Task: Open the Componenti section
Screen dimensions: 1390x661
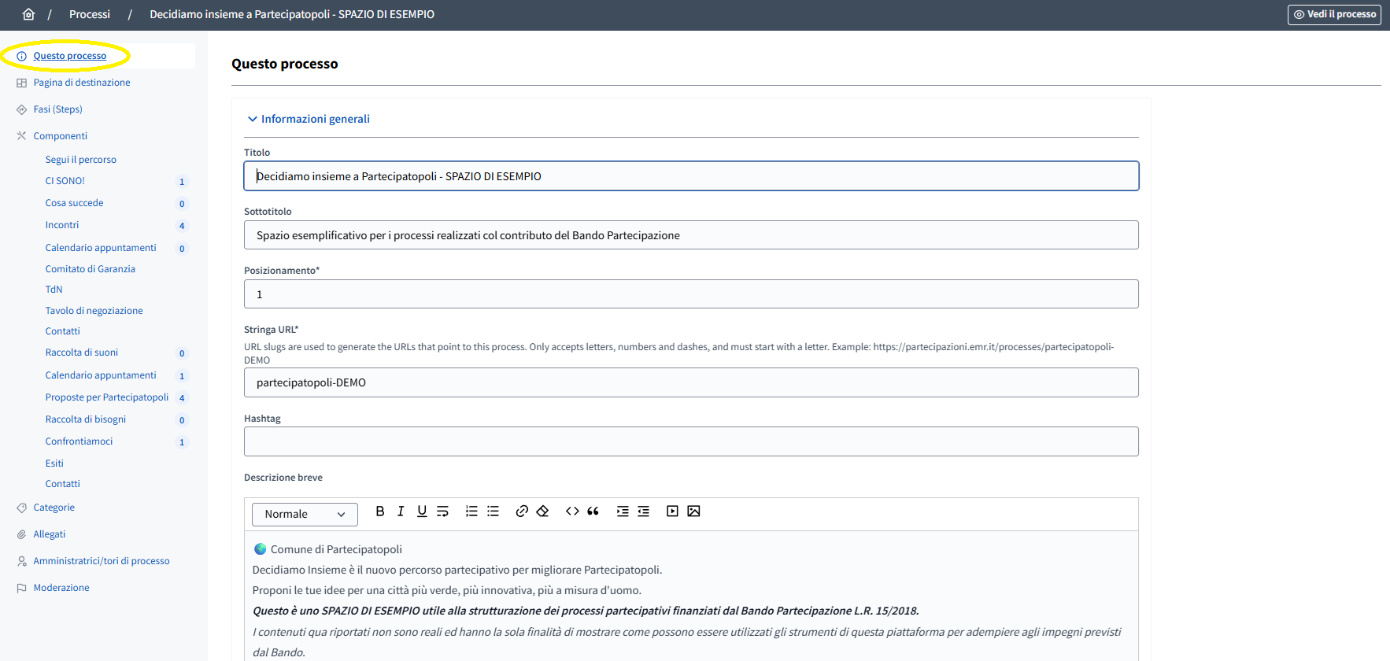Action: click(x=60, y=136)
